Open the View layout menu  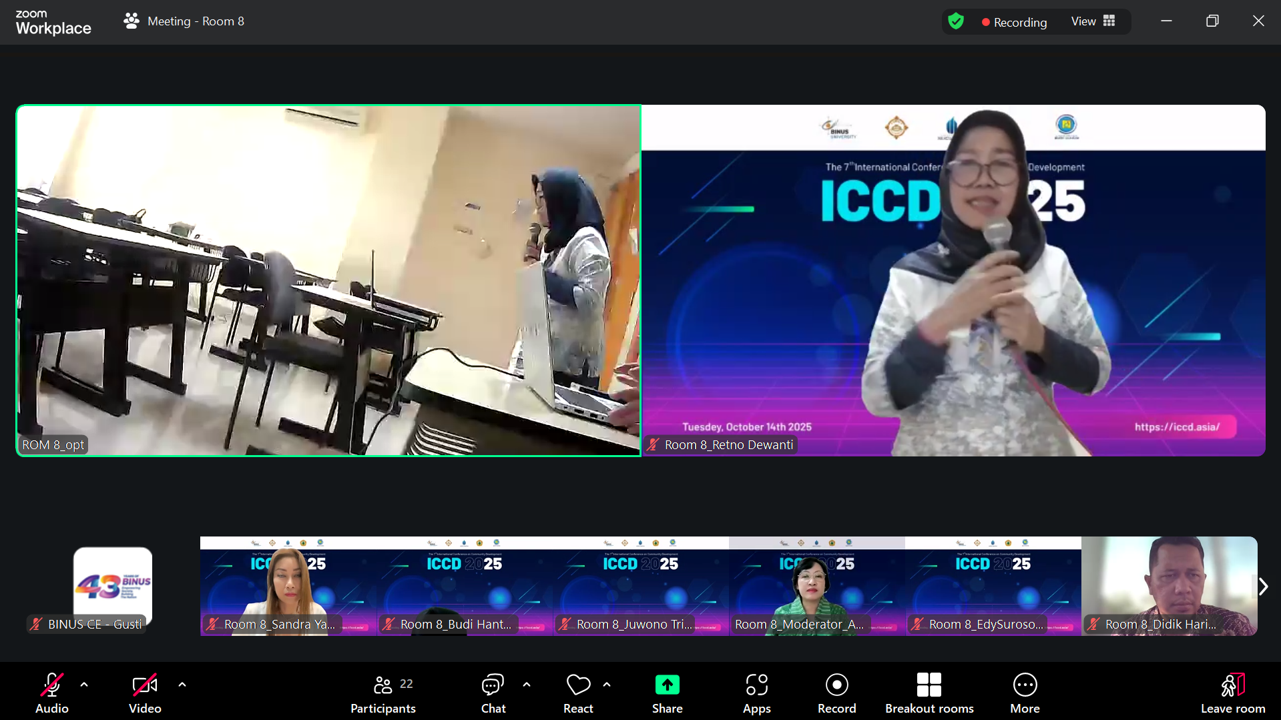tap(1093, 21)
